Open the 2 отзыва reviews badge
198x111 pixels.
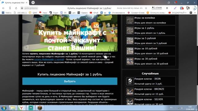157,7
